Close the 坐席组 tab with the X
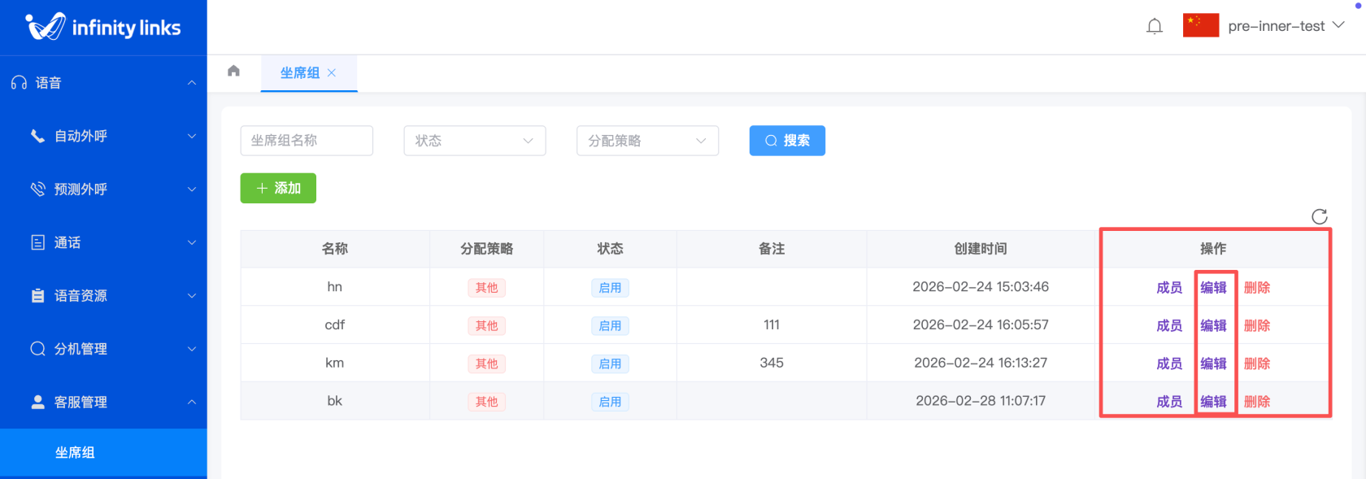 point(332,73)
